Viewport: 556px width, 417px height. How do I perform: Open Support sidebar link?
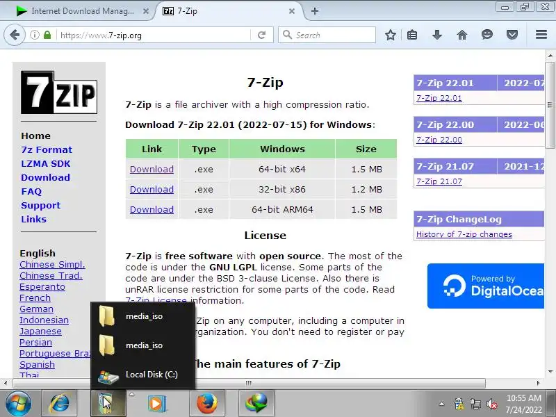41,205
